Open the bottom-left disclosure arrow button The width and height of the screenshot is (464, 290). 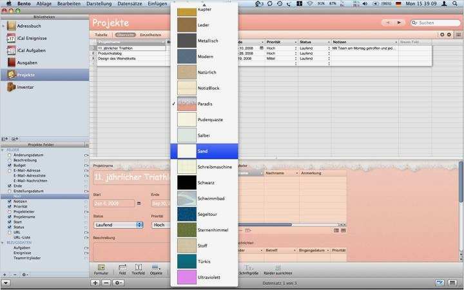coord(6,283)
